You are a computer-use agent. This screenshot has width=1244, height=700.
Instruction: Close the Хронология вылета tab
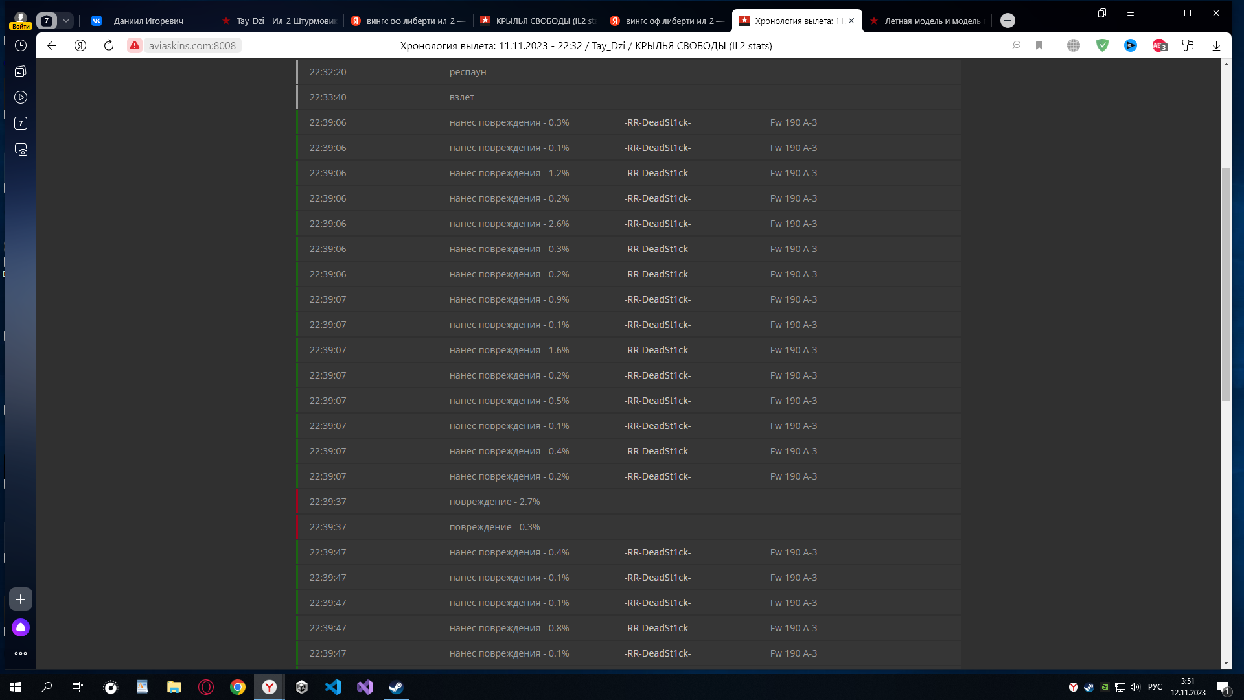tap(851, 21)
